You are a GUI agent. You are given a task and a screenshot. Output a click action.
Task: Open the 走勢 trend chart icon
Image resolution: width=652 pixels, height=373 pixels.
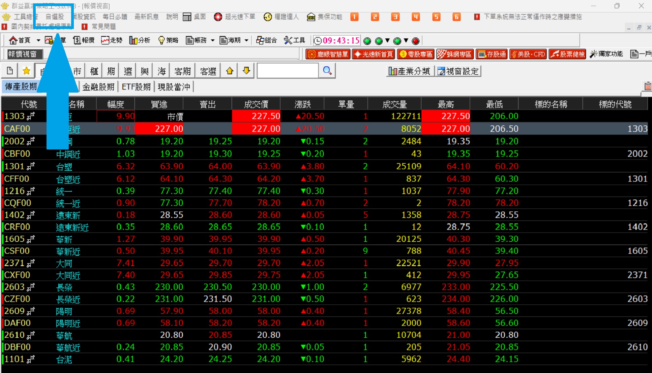pyautogui.click(x=112, y=40)
